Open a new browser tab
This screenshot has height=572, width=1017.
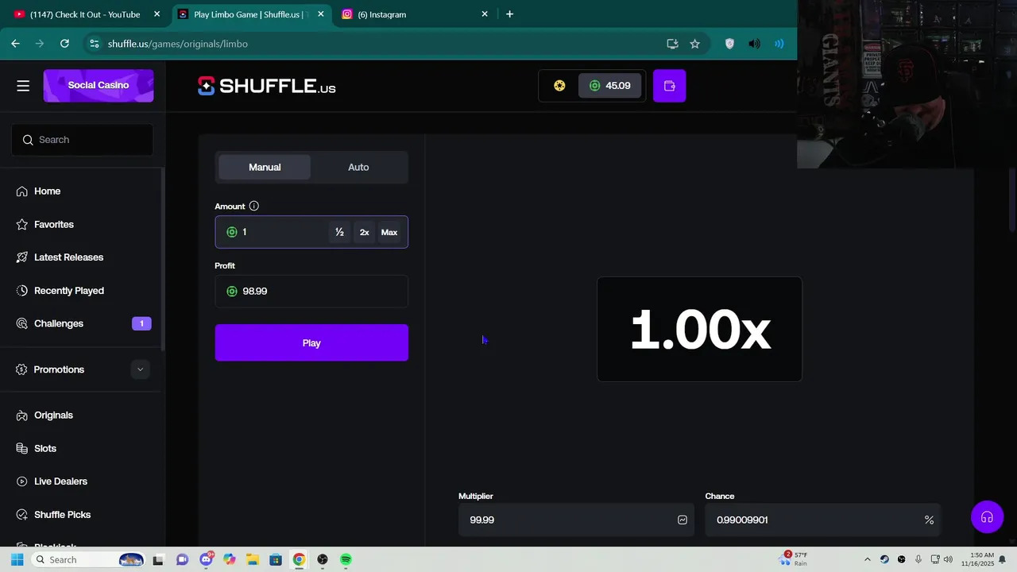509,14
